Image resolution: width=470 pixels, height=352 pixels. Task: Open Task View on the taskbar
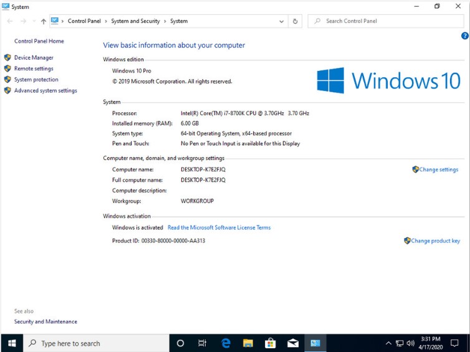click(203, 343)
